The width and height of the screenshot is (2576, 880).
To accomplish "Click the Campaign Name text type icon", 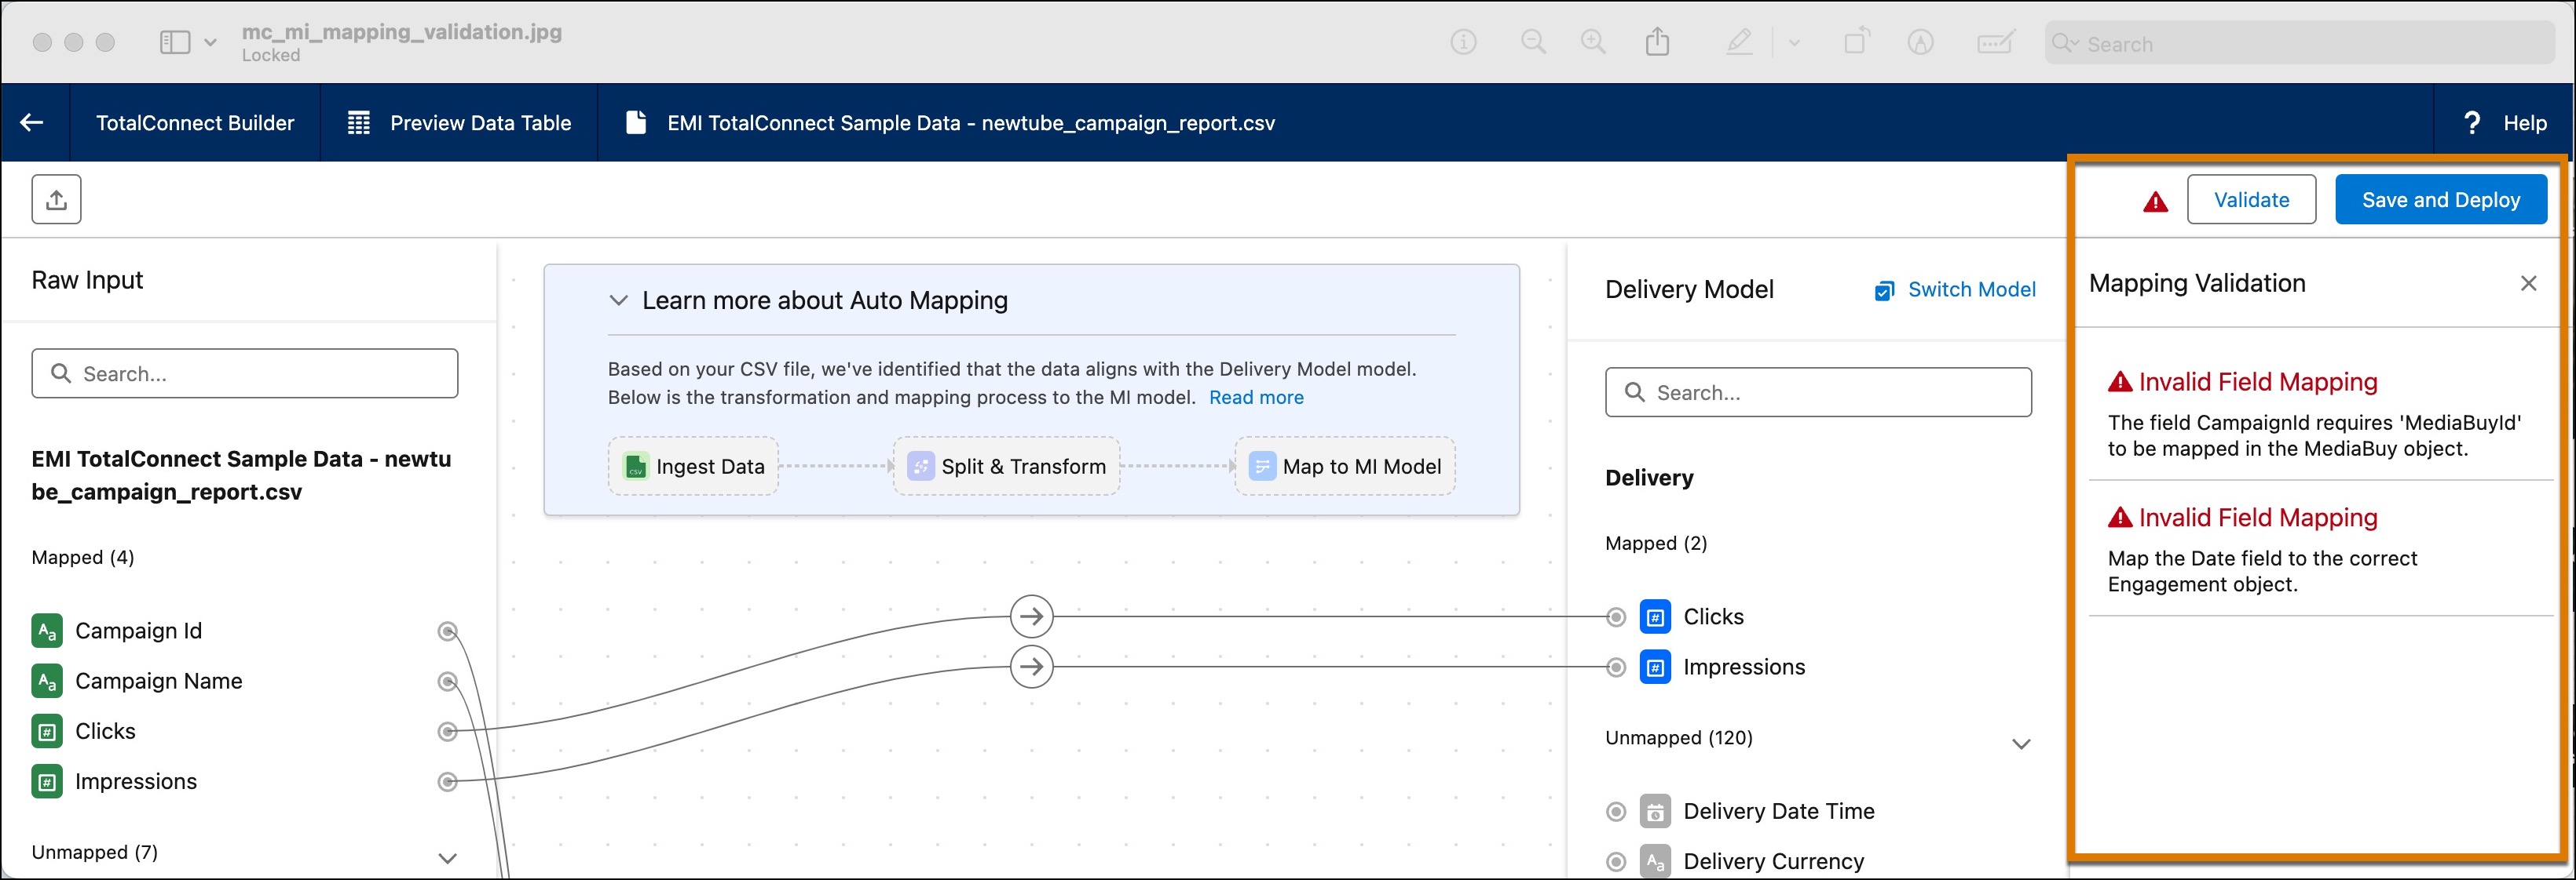I will coord(47,682).
